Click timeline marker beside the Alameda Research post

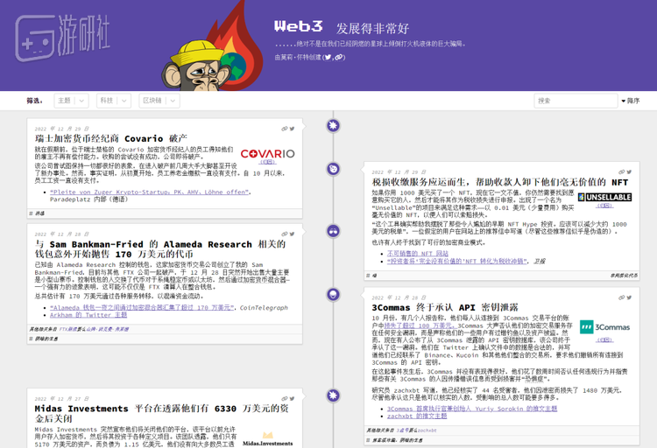tap(333, 231)
